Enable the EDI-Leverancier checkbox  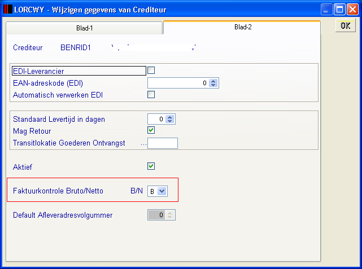[151, 70]
